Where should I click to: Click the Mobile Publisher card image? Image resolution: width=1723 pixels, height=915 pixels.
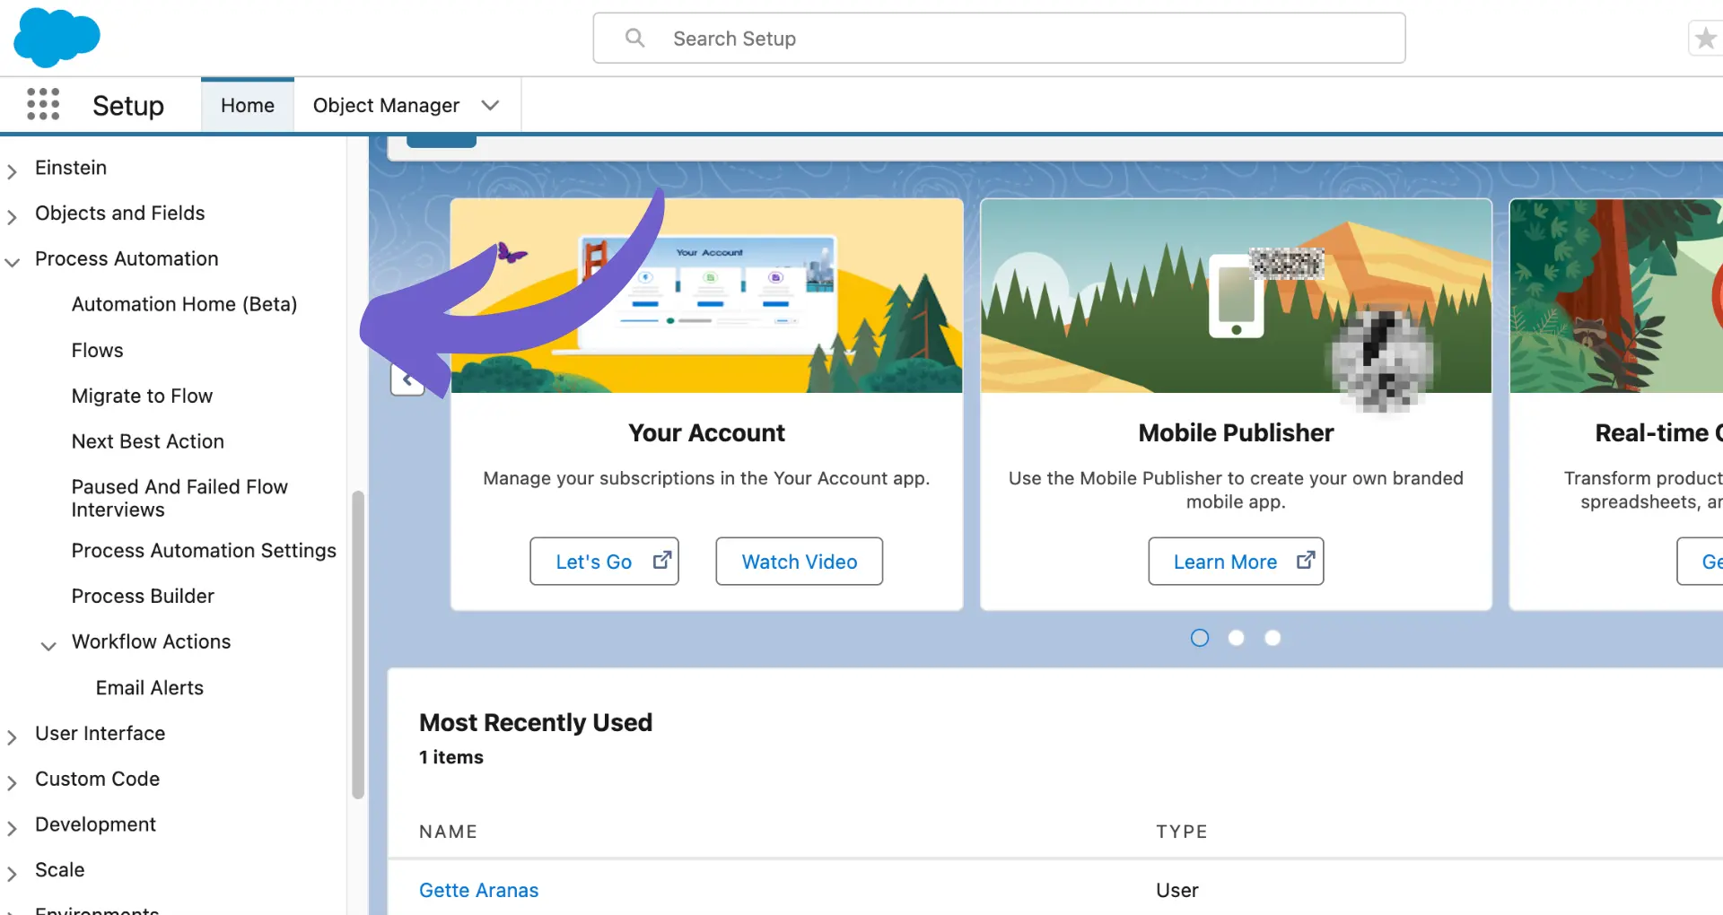coord(1236,296)
